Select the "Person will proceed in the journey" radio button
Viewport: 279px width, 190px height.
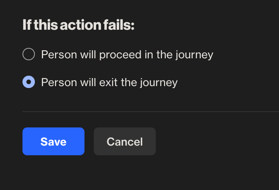coord(29,54)
